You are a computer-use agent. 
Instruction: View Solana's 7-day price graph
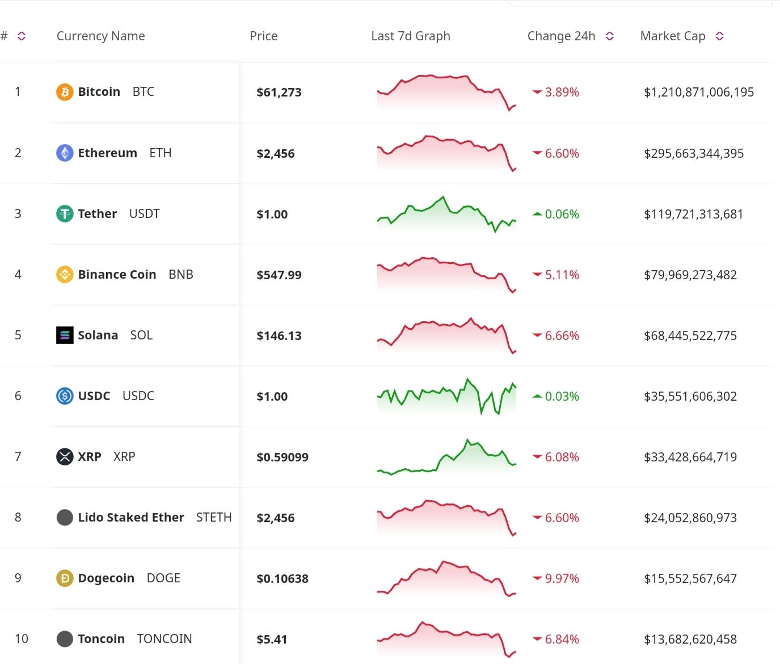coord(446,335)
